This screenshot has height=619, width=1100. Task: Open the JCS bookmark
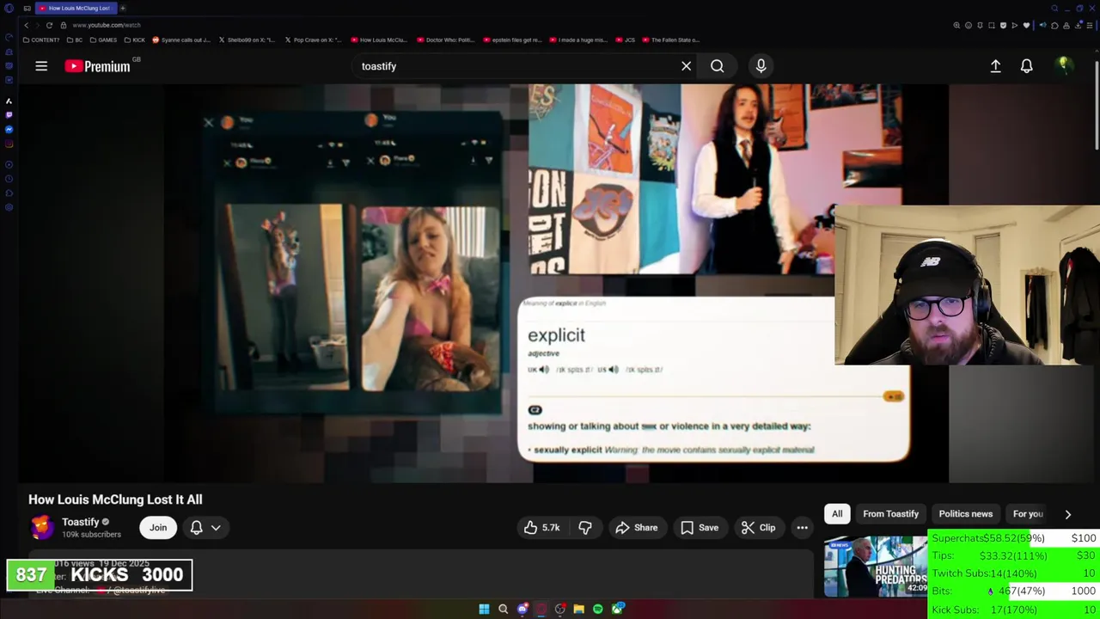pyautogui.click(x=625, y=40)
